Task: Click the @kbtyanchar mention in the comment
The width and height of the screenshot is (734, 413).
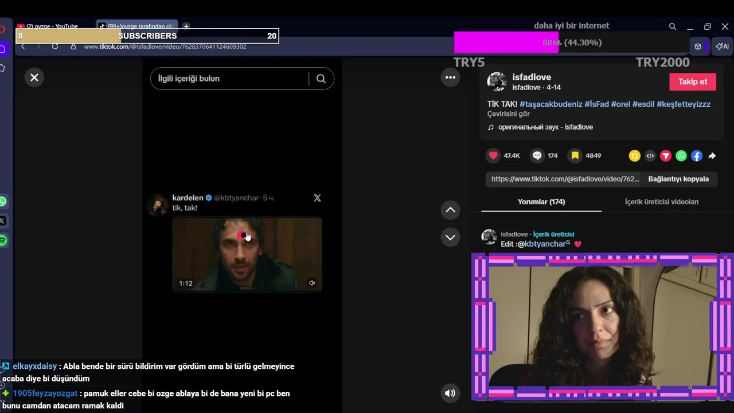Action: (545, 244)
